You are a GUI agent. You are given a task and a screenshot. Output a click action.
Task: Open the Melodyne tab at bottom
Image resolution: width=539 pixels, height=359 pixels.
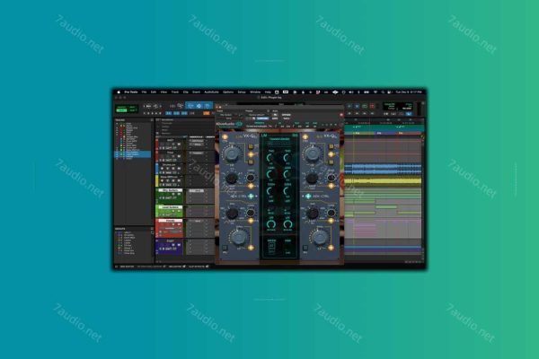[177, 267]
